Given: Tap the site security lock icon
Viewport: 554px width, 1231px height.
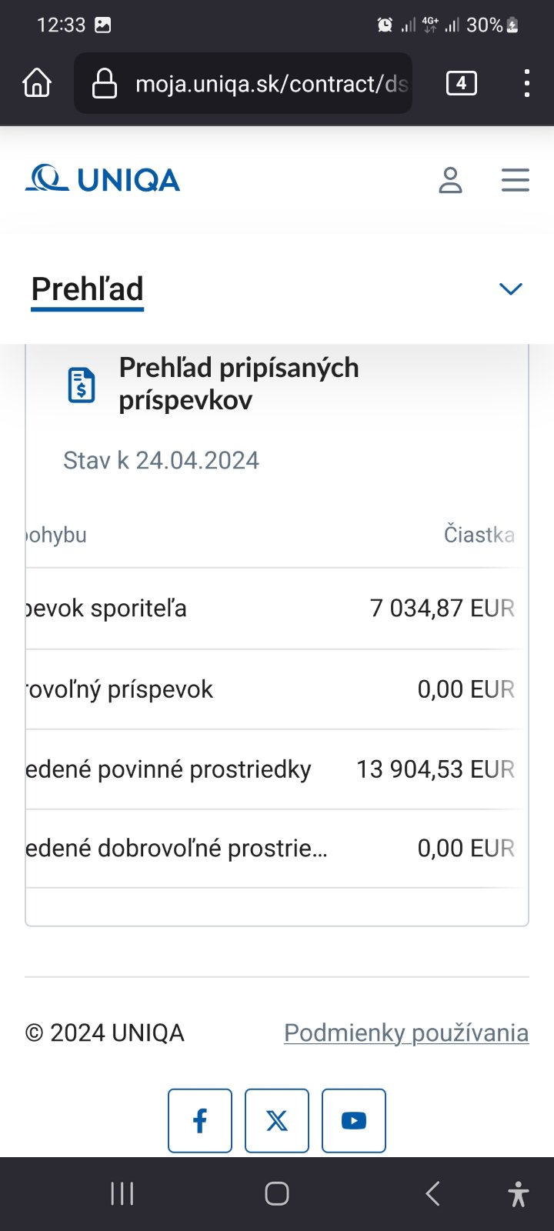Looking at the screenshot, I should pos(104,83).
